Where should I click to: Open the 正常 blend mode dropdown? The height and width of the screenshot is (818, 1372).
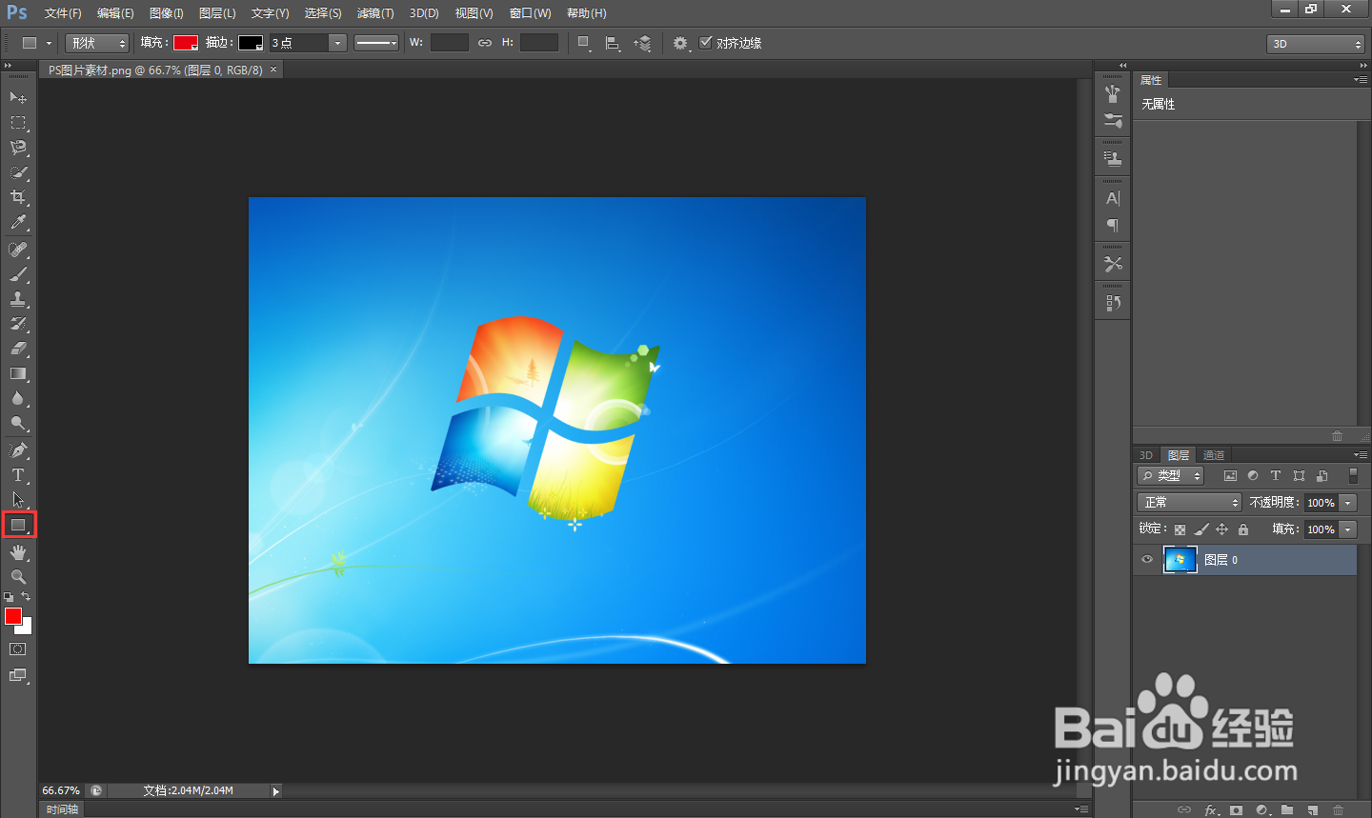coord(1189,503)
